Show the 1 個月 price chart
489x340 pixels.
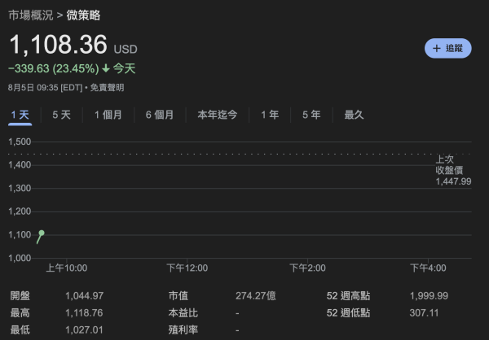pyautogui.click(x=108, y=115)
